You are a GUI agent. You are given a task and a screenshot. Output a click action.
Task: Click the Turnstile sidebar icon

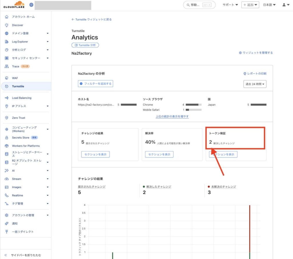[7, 86]
